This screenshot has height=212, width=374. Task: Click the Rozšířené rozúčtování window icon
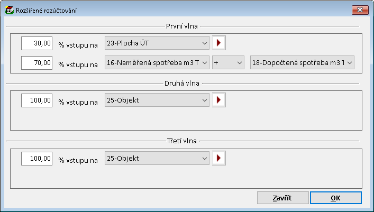(x=9, y=10)
